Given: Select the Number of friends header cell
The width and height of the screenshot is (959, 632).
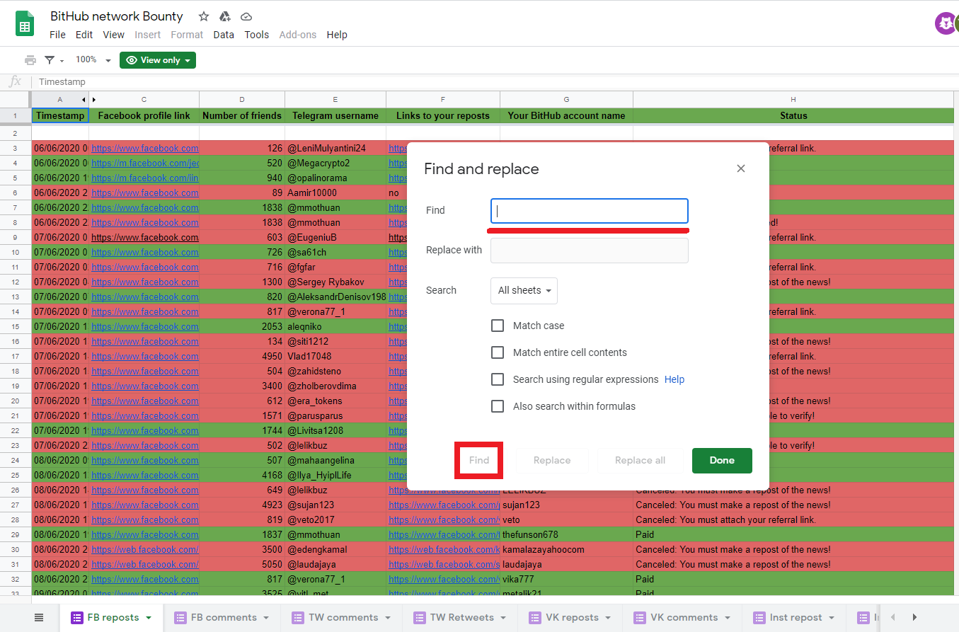Looking at the screenshot, I should [242, 115].
